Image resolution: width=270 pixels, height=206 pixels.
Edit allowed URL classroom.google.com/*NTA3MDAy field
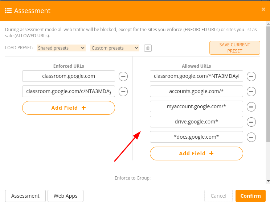click(196, 76)
